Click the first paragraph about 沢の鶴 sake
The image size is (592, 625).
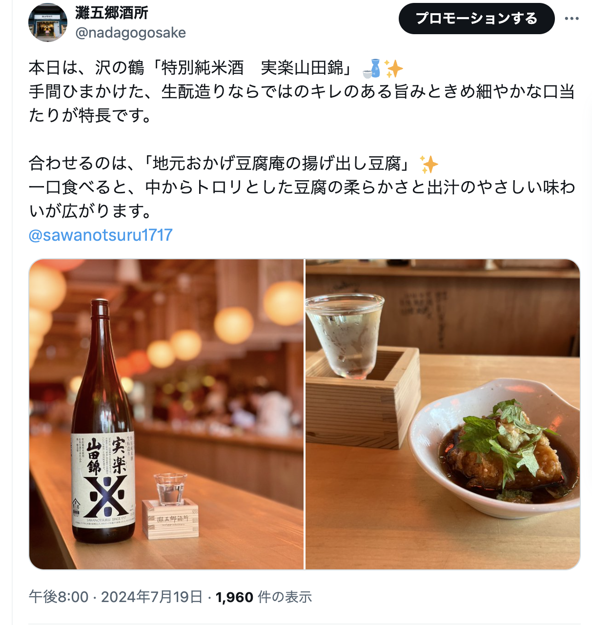(302, 91)
